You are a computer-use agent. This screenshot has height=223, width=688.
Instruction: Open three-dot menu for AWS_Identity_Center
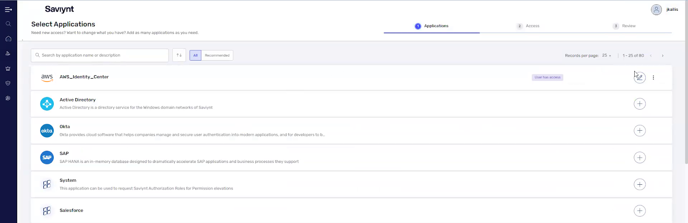pyautogui.click(x=653, y=78)
